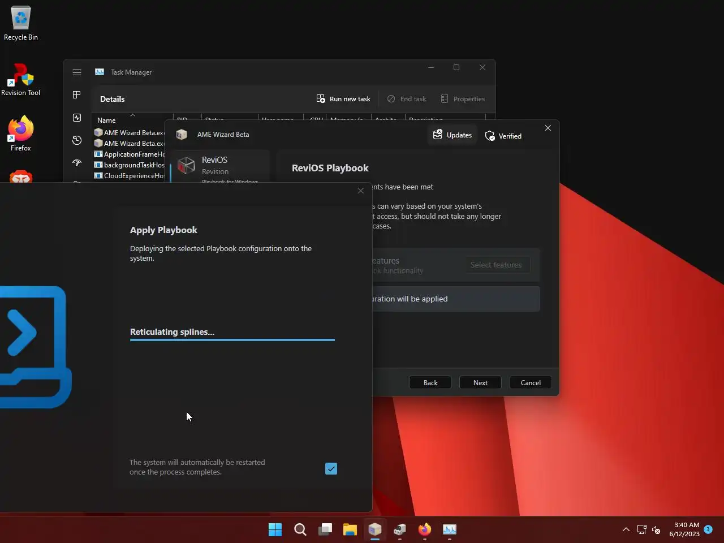
Task: Maximize the Task Manager window
Action: 456,67
